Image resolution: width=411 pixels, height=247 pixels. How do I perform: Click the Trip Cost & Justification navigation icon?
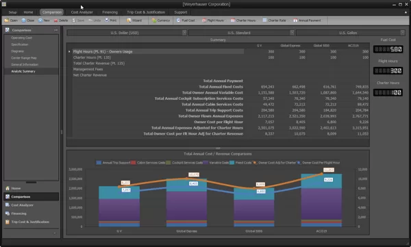coord(8,222)
